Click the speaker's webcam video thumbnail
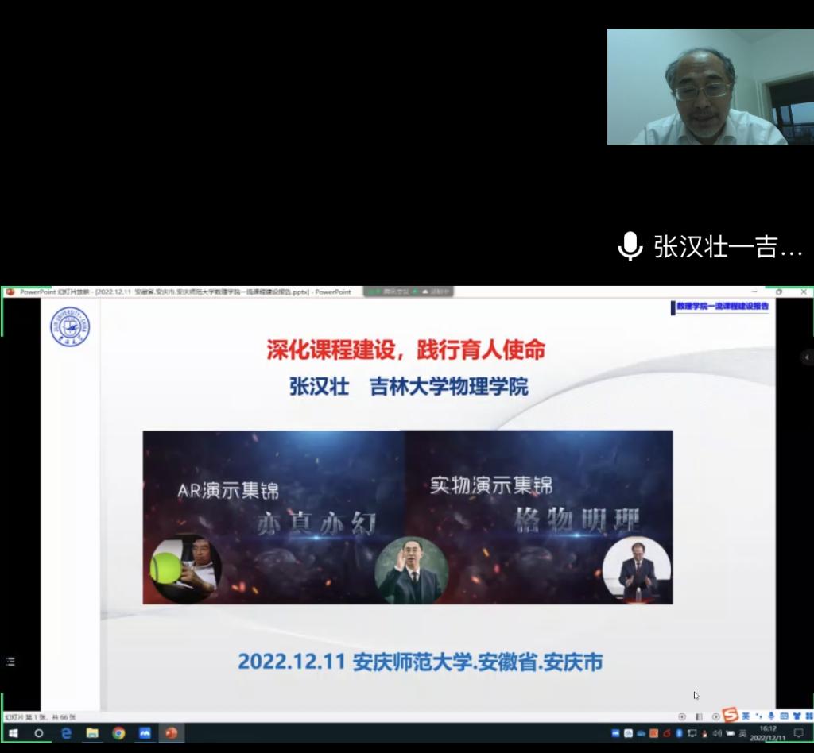814x753 pixels. (698, 87)
